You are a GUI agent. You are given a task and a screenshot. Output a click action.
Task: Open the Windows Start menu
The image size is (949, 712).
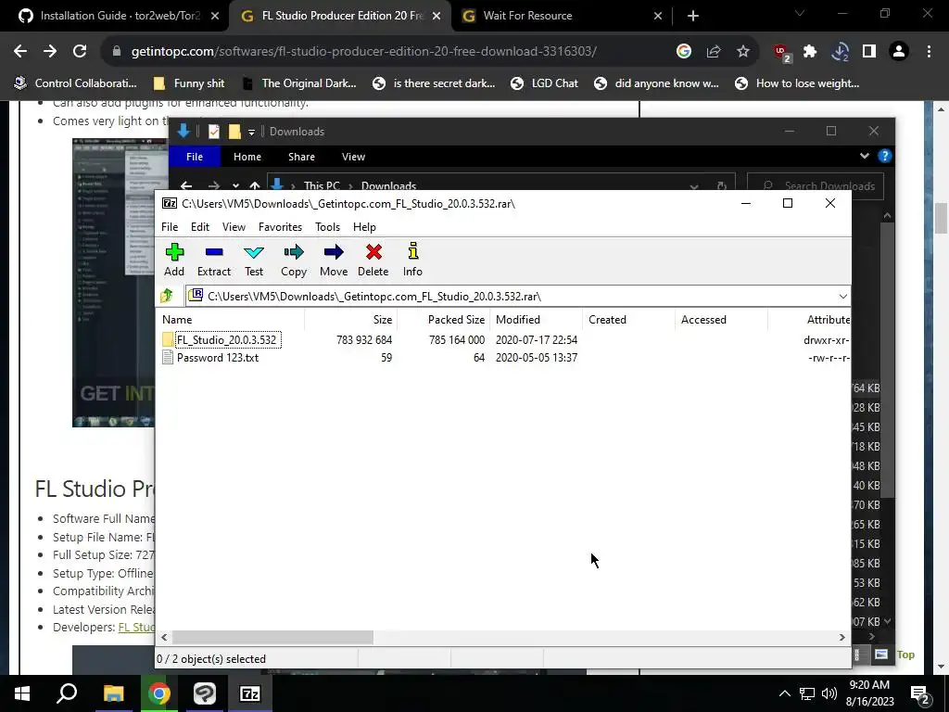coord(22,693)
